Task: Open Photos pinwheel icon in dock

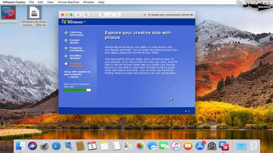Action: click(x=140, y=146)
